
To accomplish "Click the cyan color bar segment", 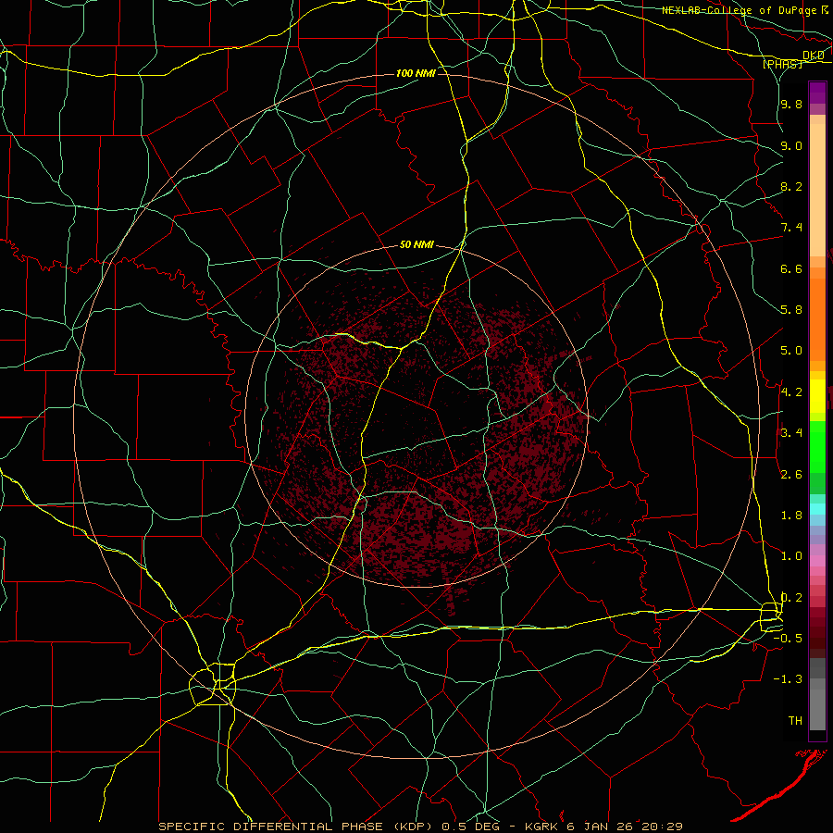I will [817, 508].
